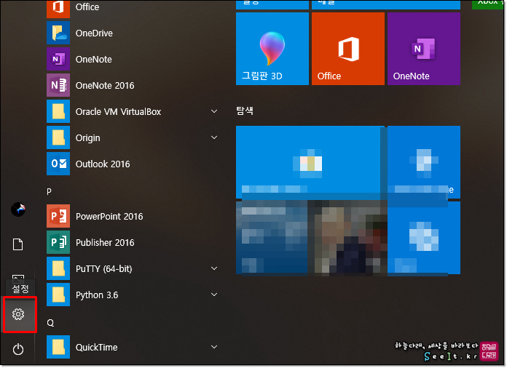507x368 pixels.
Task: Click the 'PuTTY (64-bit)' label text
Action: [103, 269]
